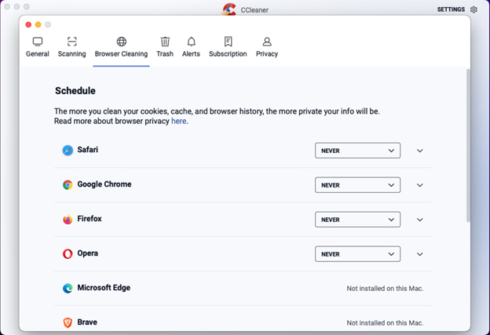
Task: Open the Subscription receipt icon
Action: 229,42
